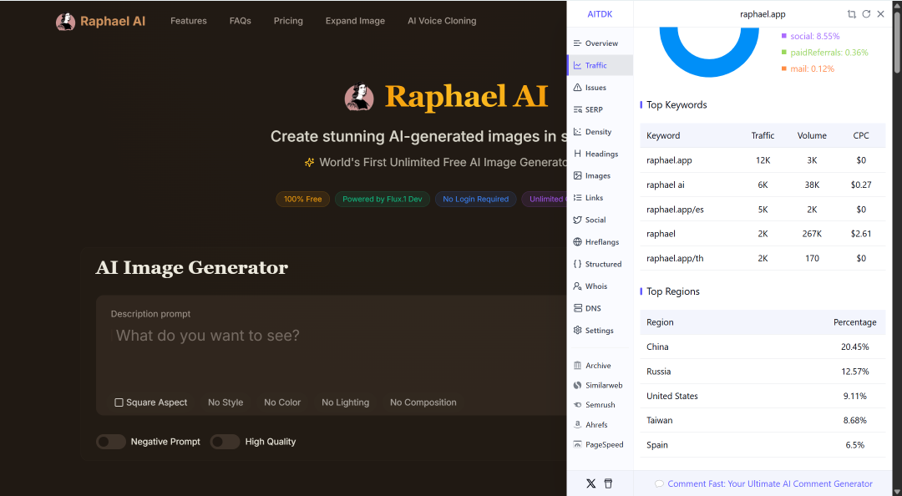The height and width of the screenshot is (496, 902).
Task: Select the 'raphael ai' keyword row
Action: [763, 185]
